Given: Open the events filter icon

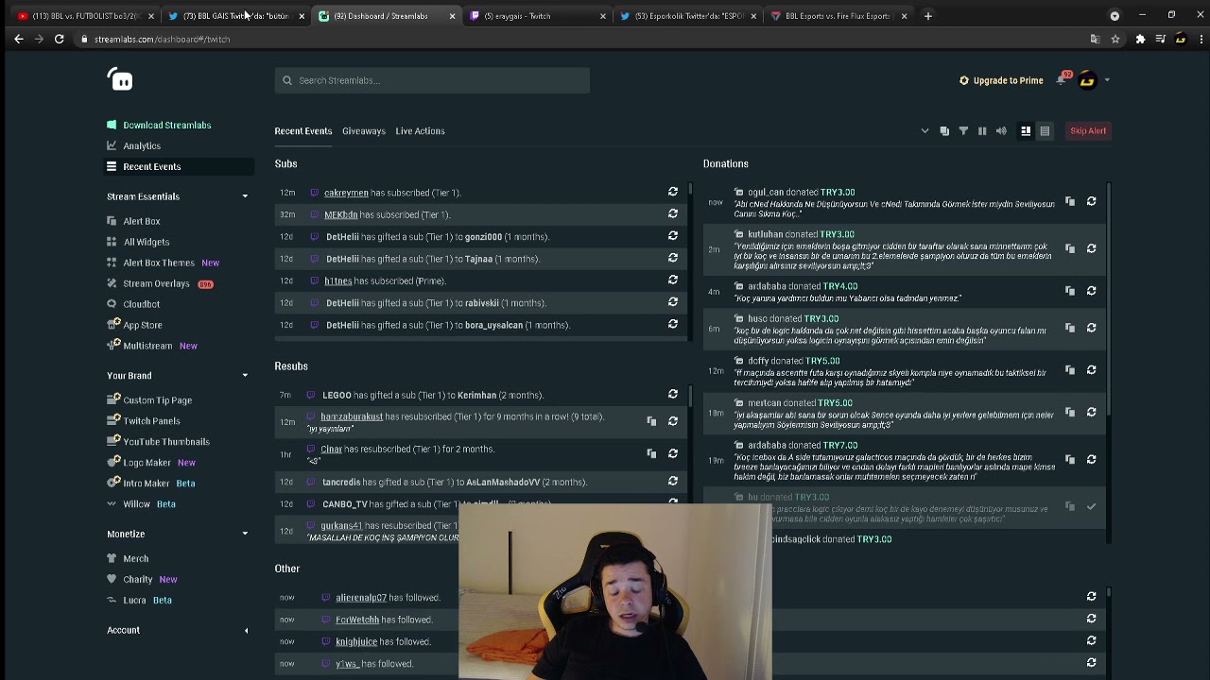Looking at the screenshot, I should (x=963, y=131).
